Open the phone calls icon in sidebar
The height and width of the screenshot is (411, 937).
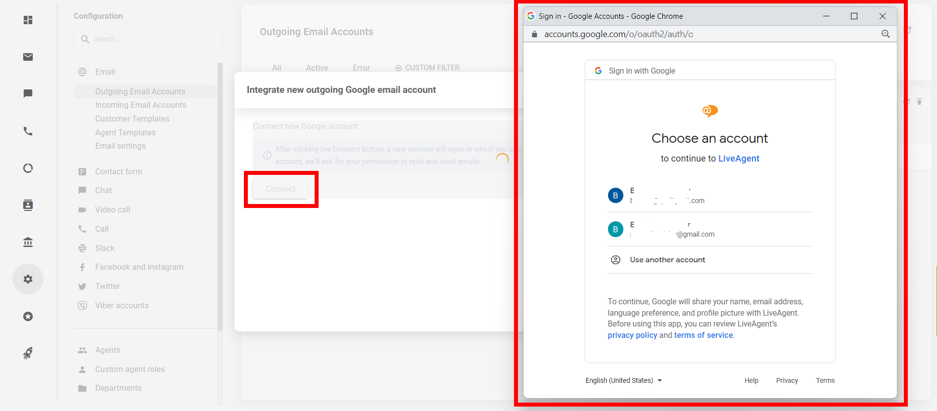(x=28, y=131)
